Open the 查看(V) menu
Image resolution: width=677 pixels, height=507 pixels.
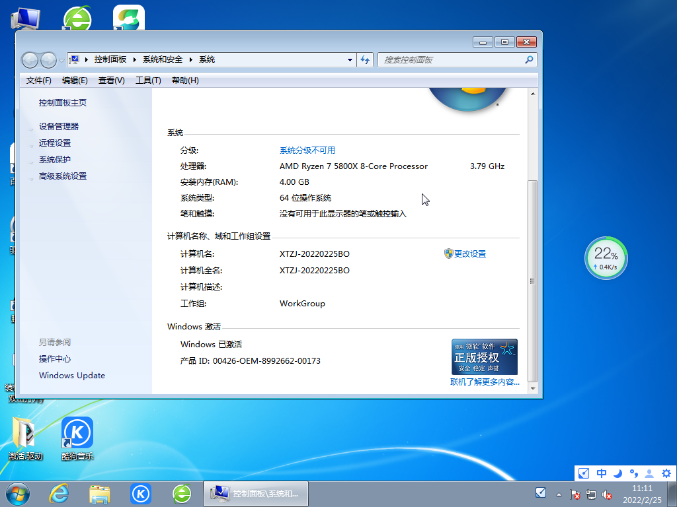click(x=111, y=80)
